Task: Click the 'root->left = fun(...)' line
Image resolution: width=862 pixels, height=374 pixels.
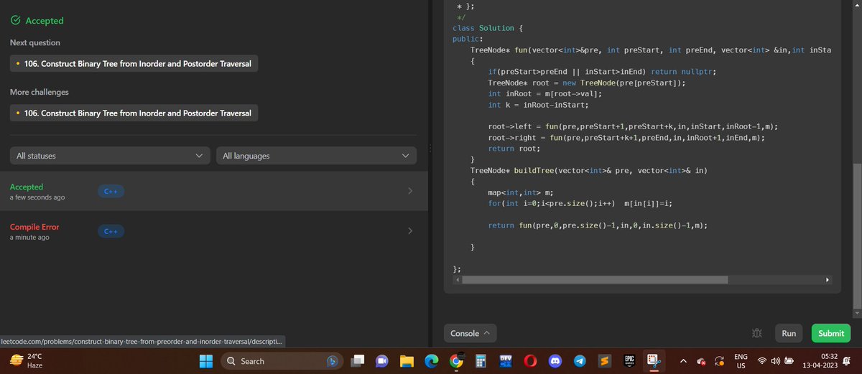Action: pos(633,126)
